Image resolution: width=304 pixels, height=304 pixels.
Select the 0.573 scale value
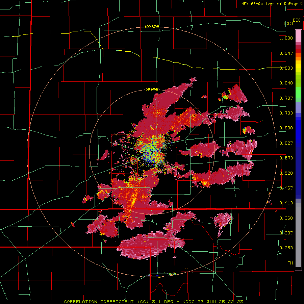(x=286, y=158)
